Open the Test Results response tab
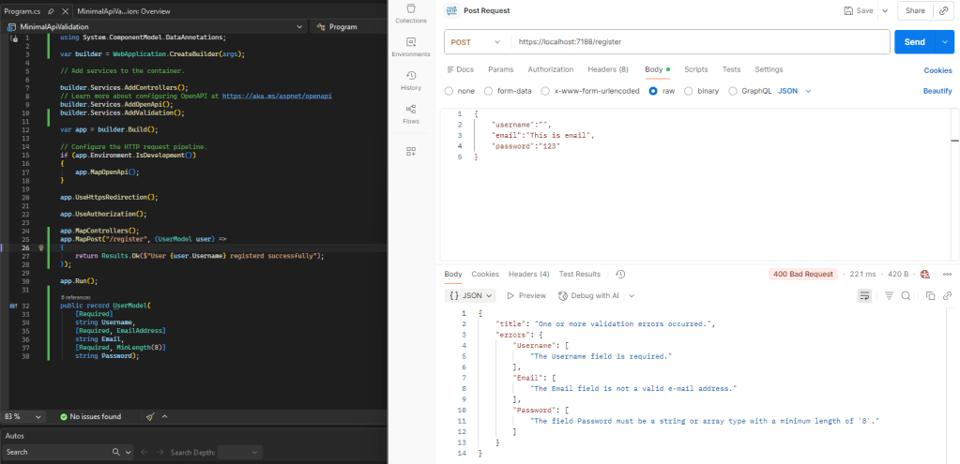The image size is (960, 464). pos(579,274)
